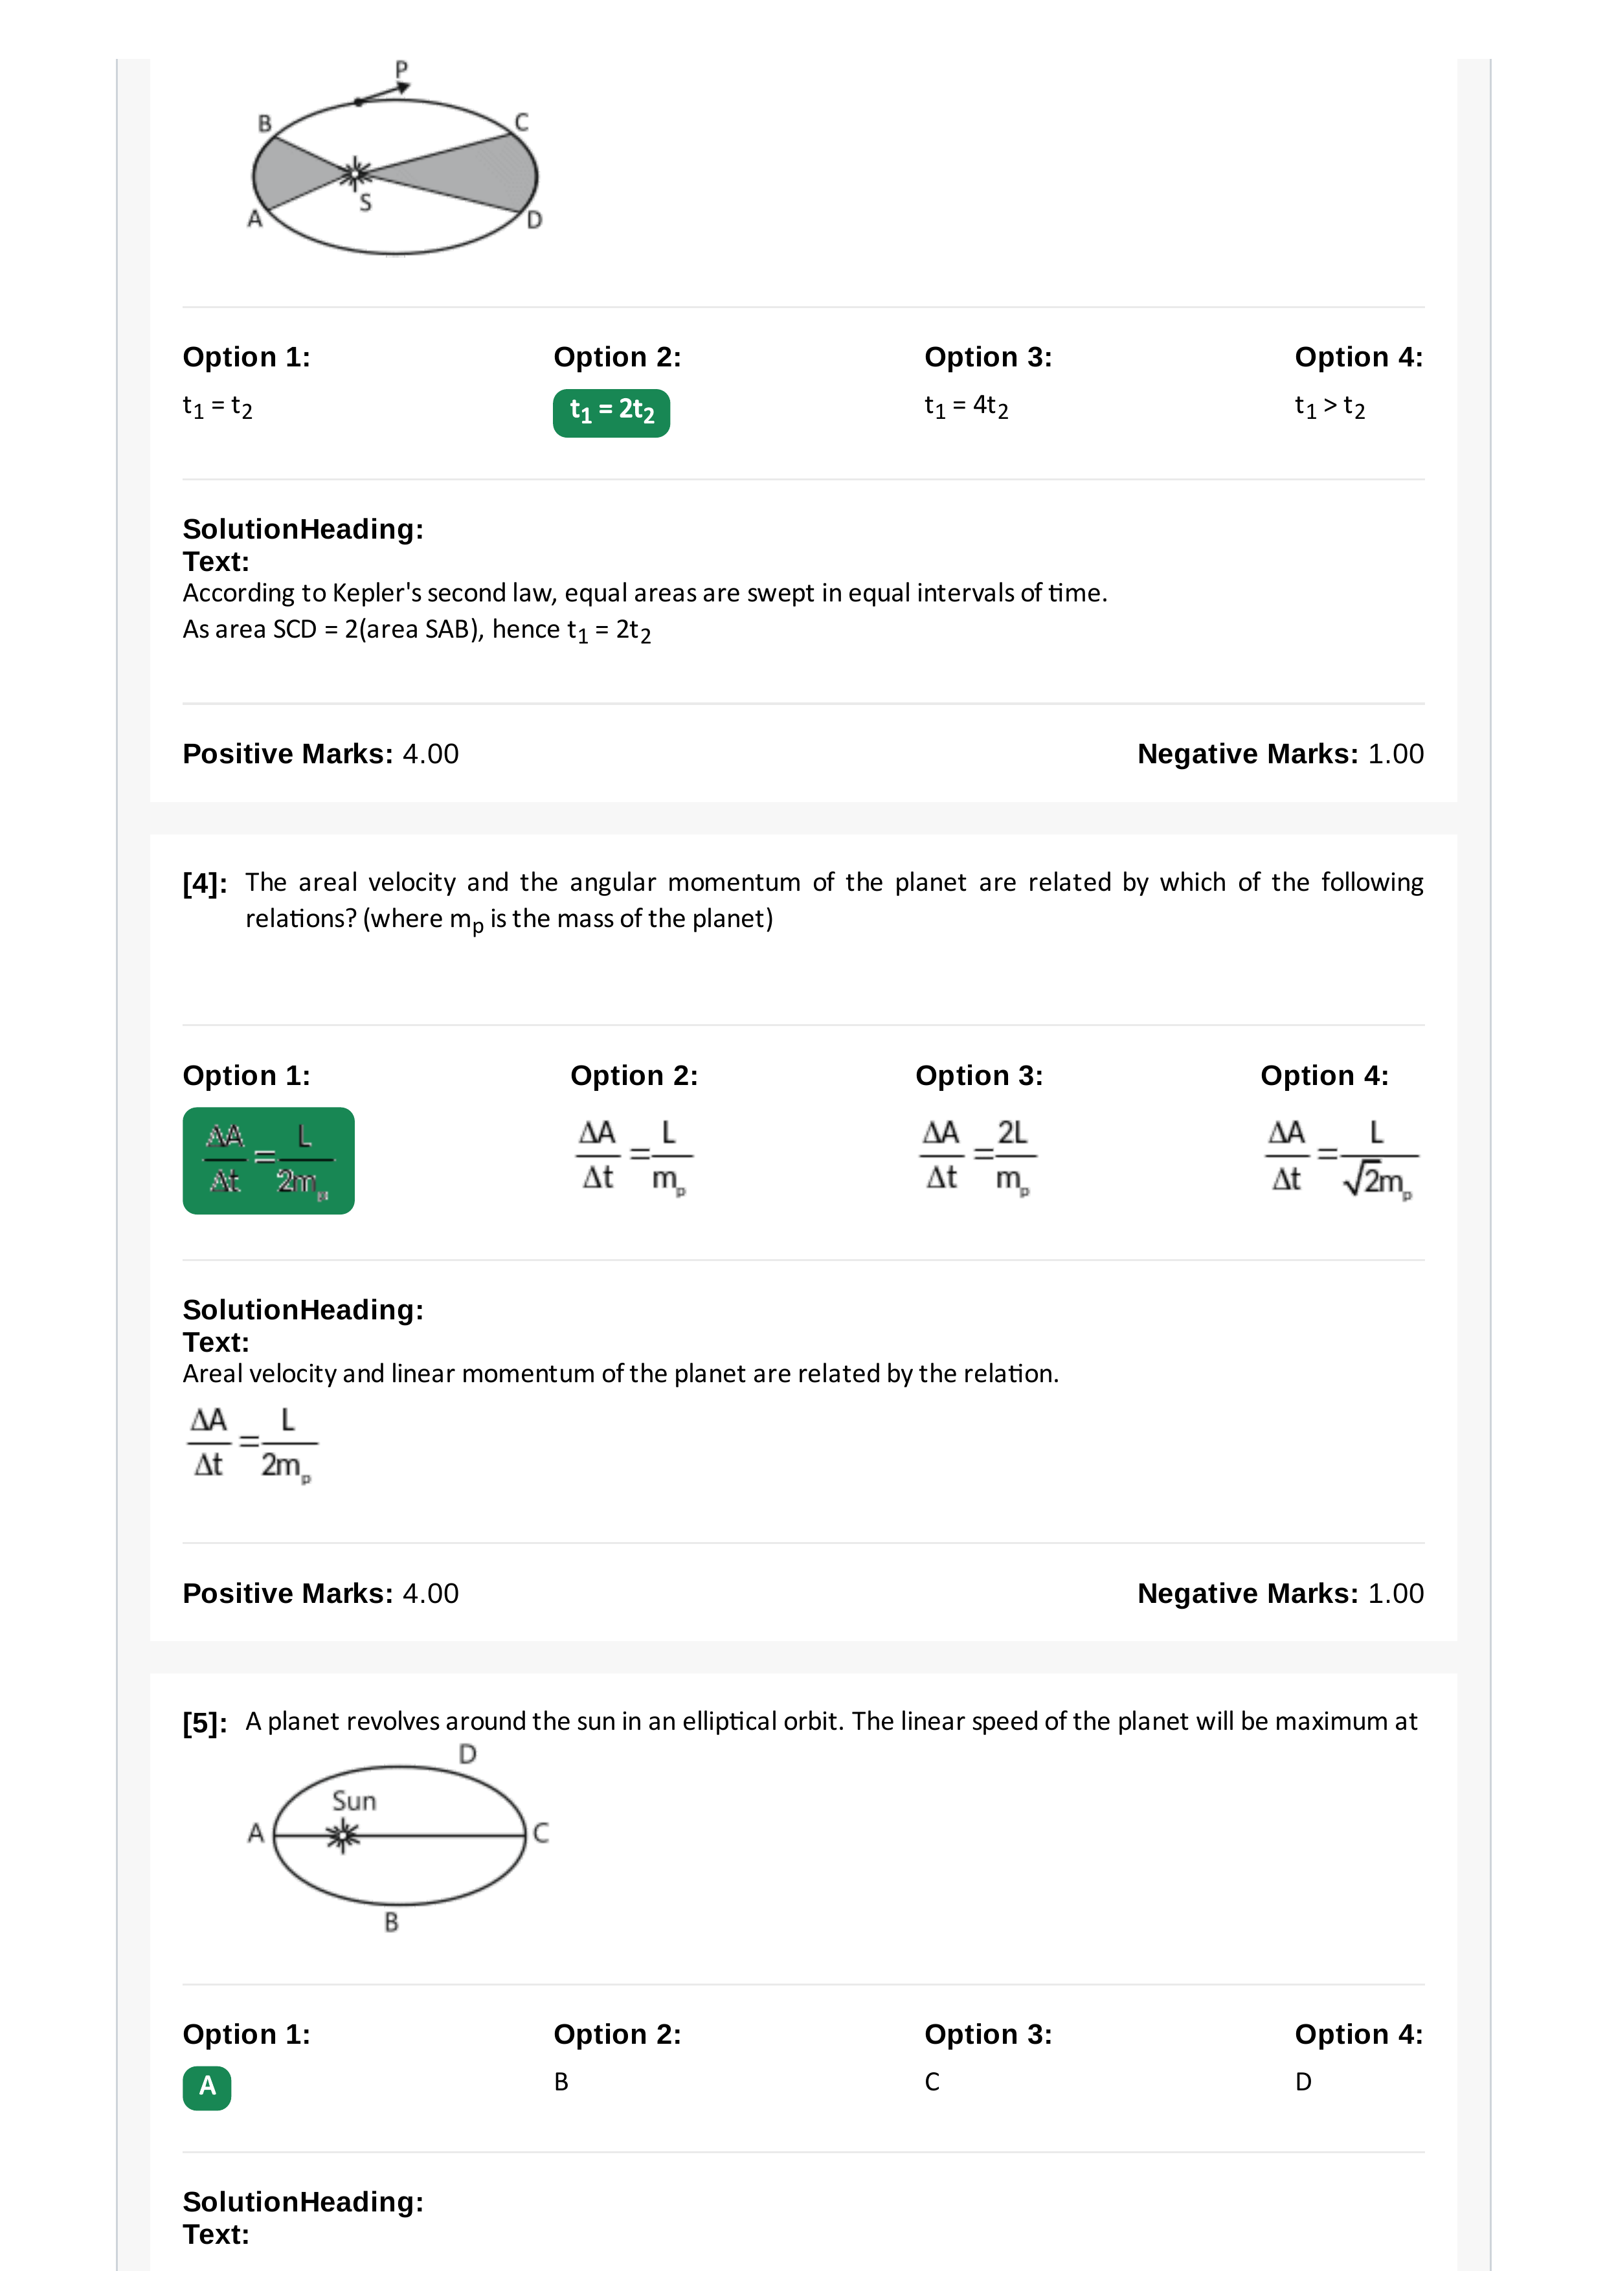Select answer C for question 5
This screenshot has width=1605, height=2271.
(x=932, y=2082)
